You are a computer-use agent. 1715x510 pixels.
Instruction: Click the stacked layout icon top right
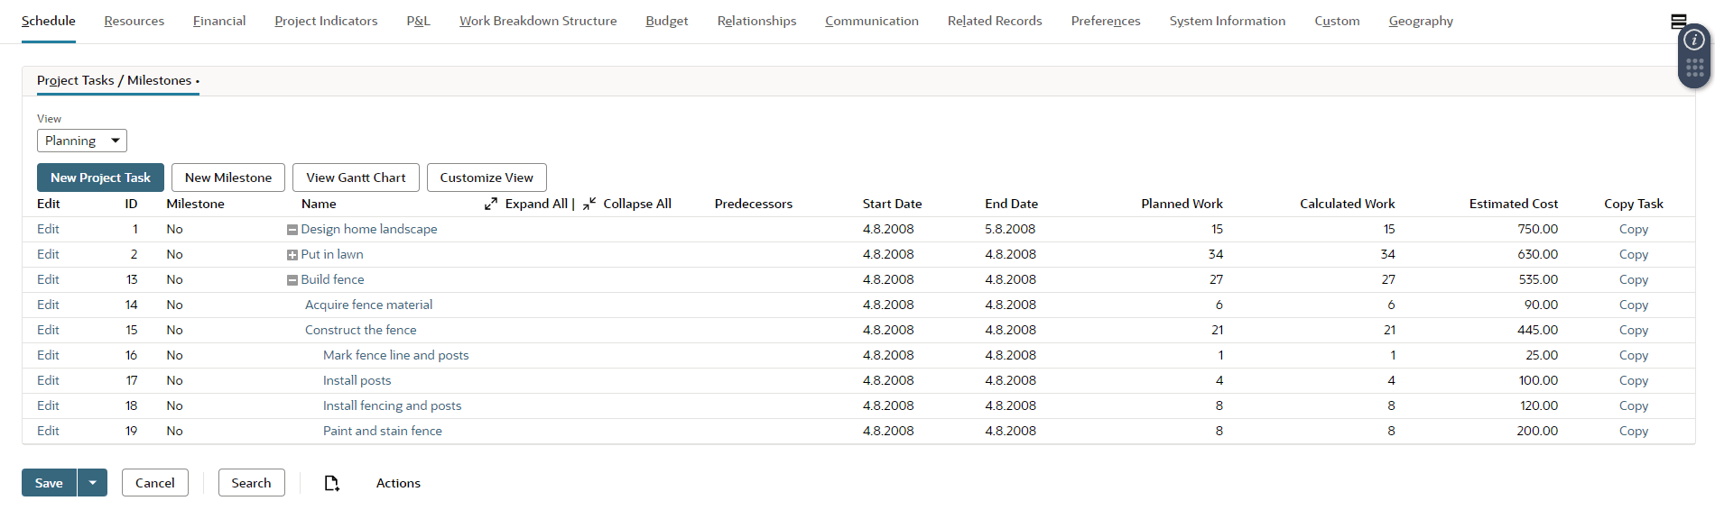pos(1678,21)
